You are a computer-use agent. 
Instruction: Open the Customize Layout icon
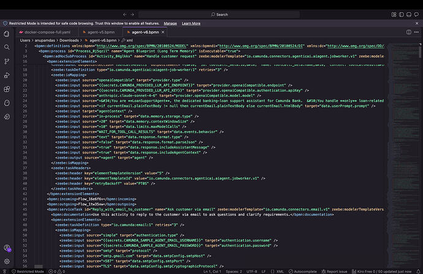click(x=394, y=15)
